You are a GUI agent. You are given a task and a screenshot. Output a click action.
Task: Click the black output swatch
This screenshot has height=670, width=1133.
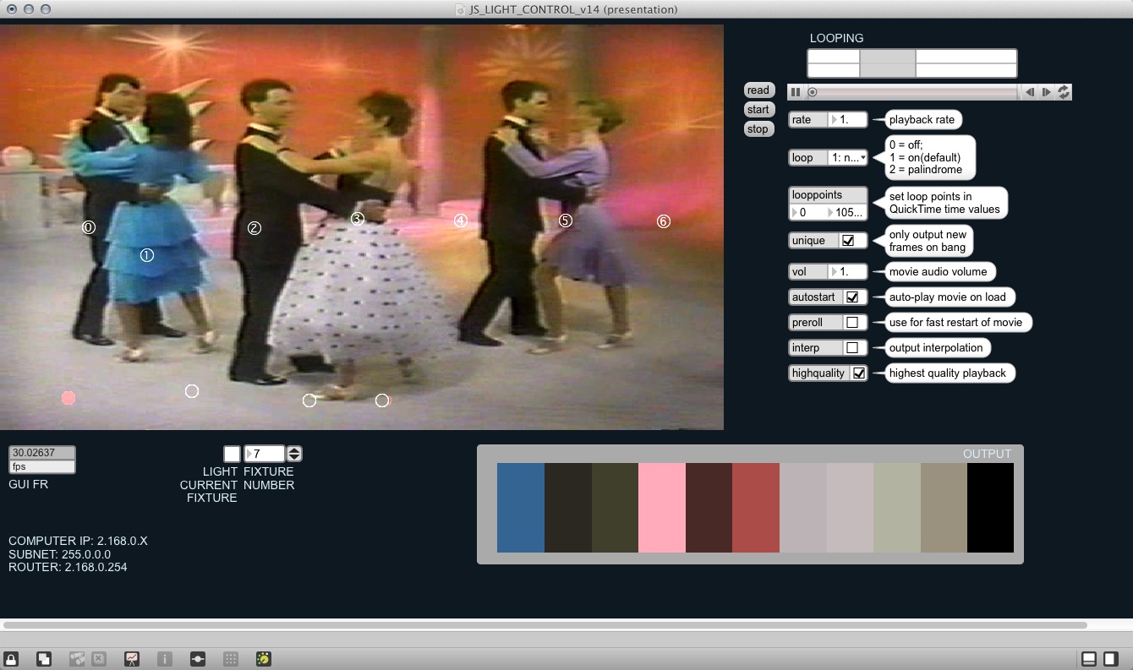tap(990, 508)
